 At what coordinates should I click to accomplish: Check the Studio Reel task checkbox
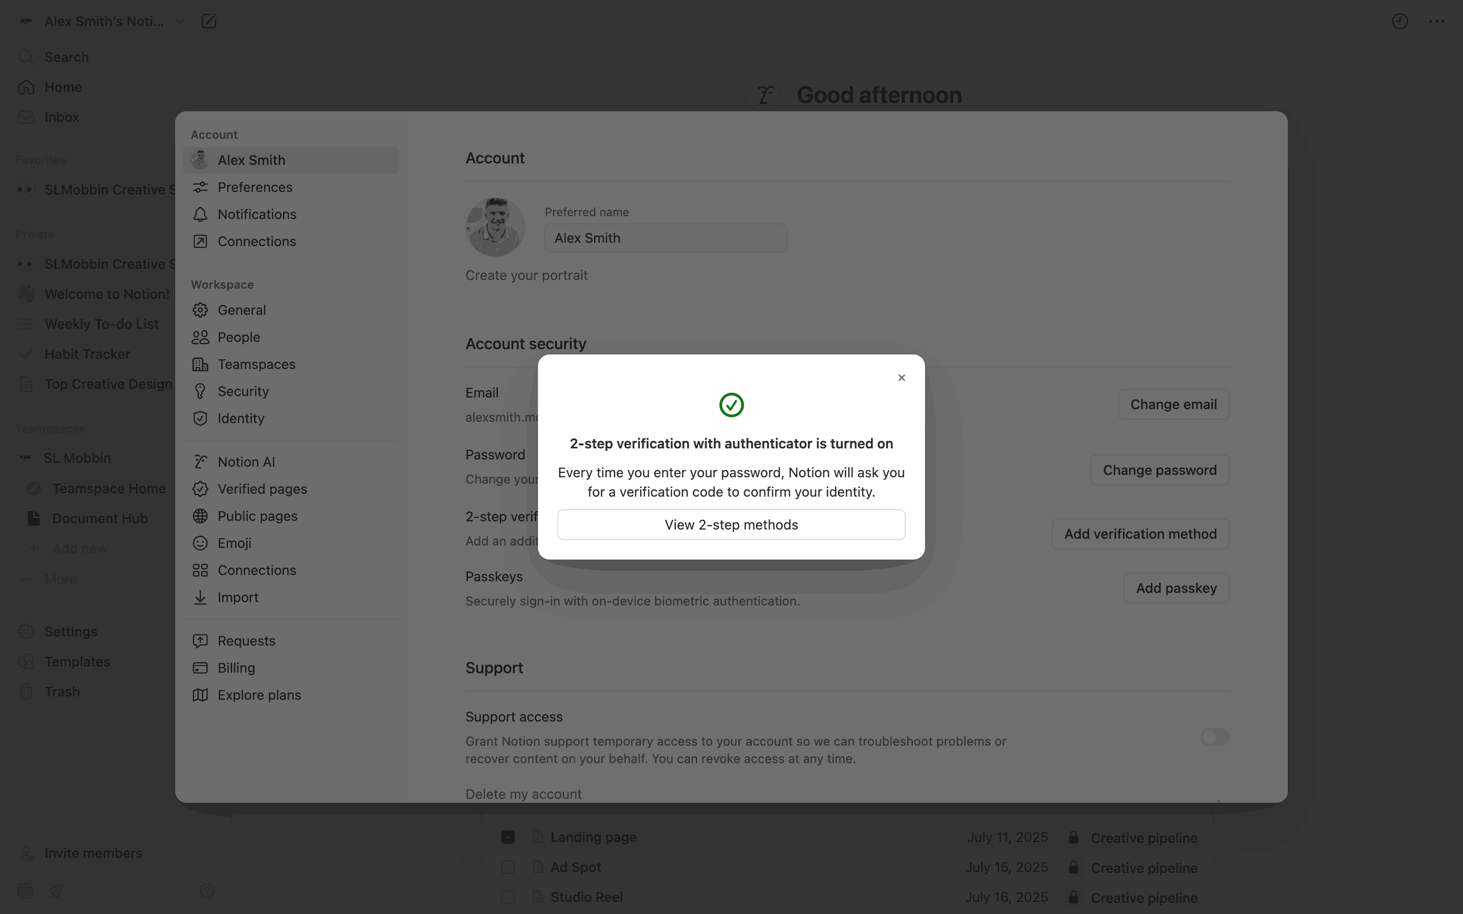(508, 897)
